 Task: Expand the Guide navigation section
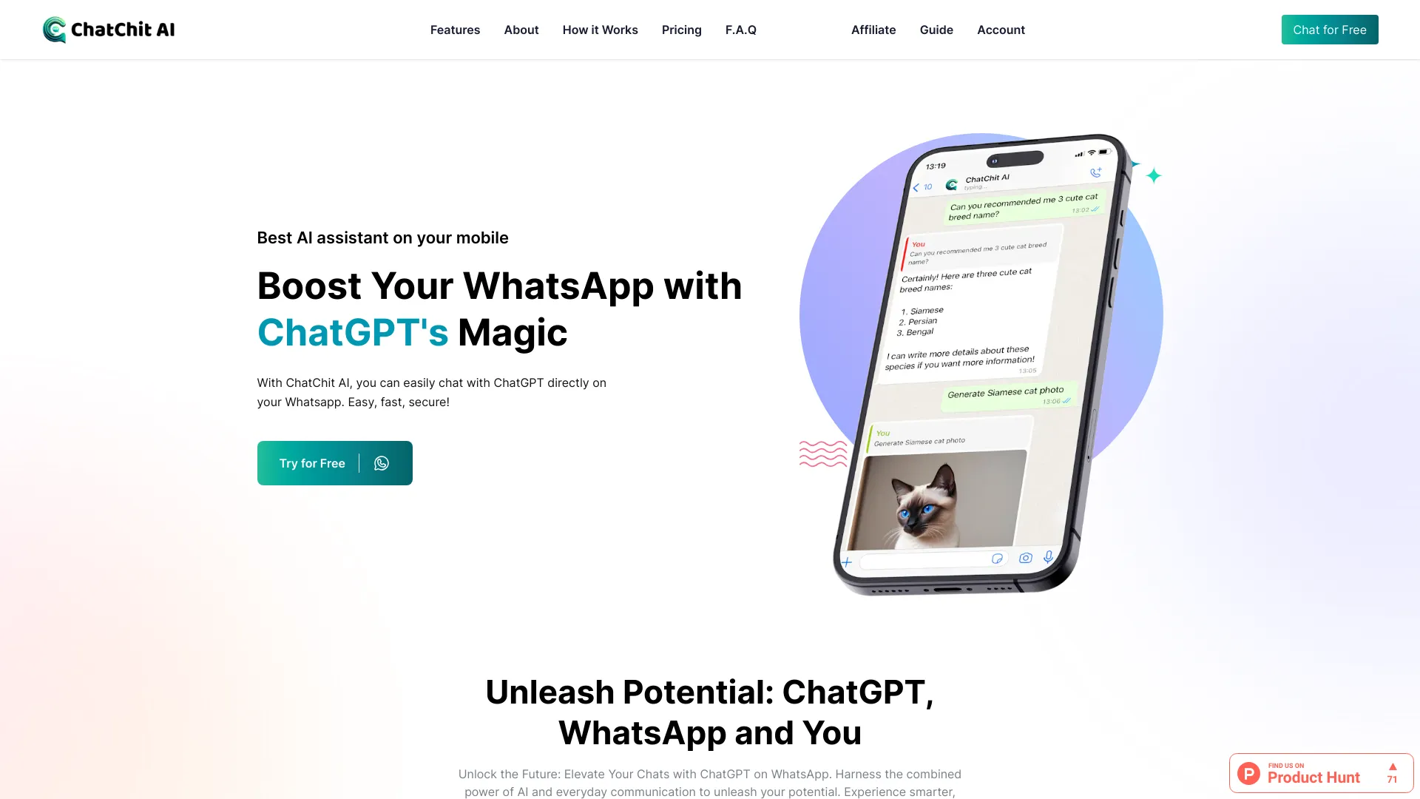tap(936, 30)
